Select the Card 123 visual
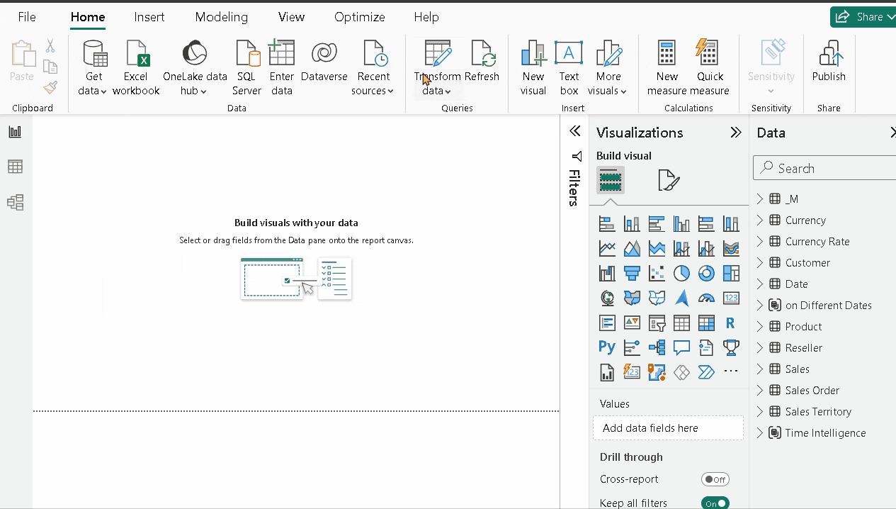Image resolution: width=896 pixels, height=509 pixels. tap(731, 298)
